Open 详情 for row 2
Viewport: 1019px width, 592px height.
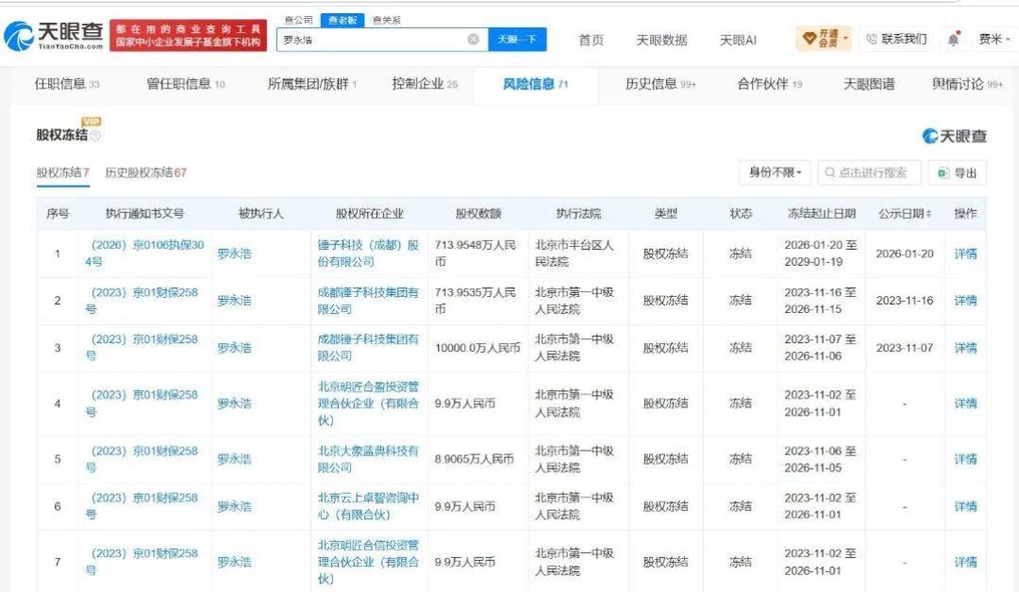pyautogui.click(x=965, y=301)
